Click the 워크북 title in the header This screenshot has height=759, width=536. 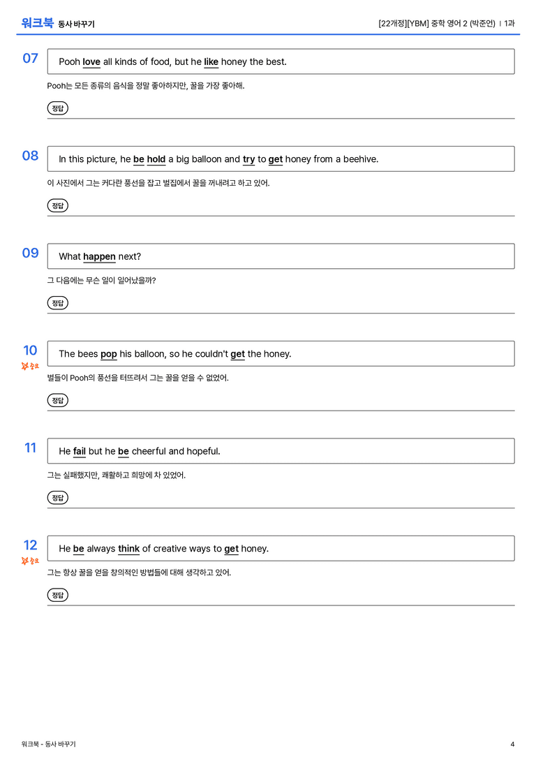pos(37,23)
